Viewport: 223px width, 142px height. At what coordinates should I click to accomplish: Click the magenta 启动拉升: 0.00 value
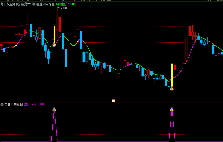[34, 105]
